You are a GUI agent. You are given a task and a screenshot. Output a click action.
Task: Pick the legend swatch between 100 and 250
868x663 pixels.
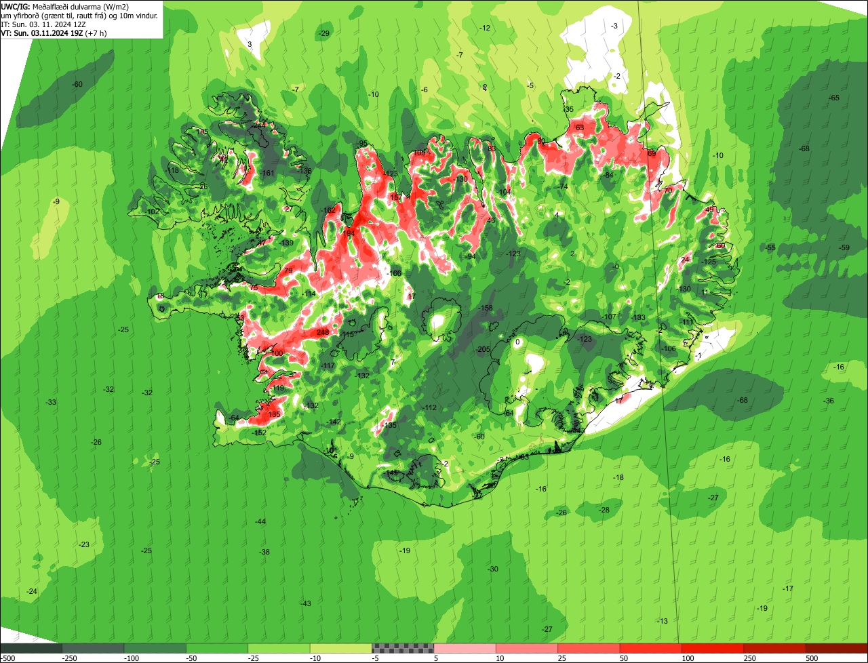[713, 648]
